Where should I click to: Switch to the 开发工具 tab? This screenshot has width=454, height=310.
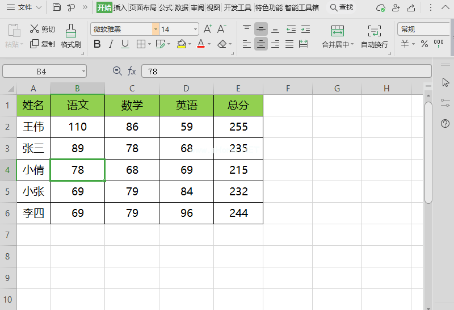(x=237, y=7)
